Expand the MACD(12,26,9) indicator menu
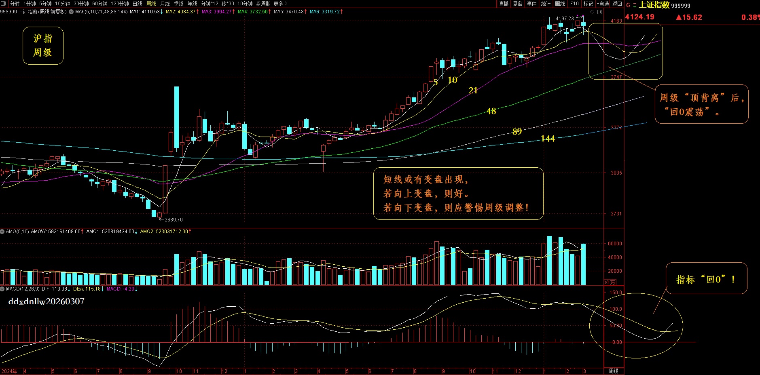This screenshot has width=760, height=375. (x=2, y=289)
